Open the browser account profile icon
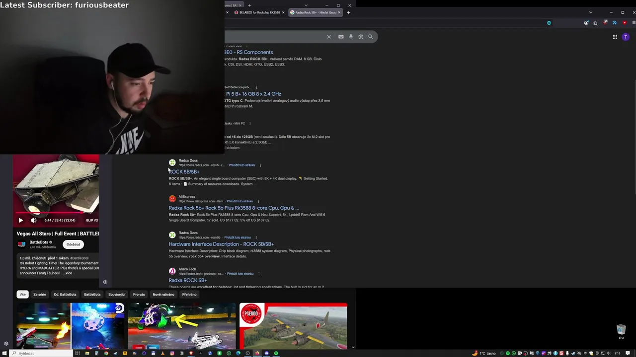This screenshot has width=636, height=357. click(586, 23)
